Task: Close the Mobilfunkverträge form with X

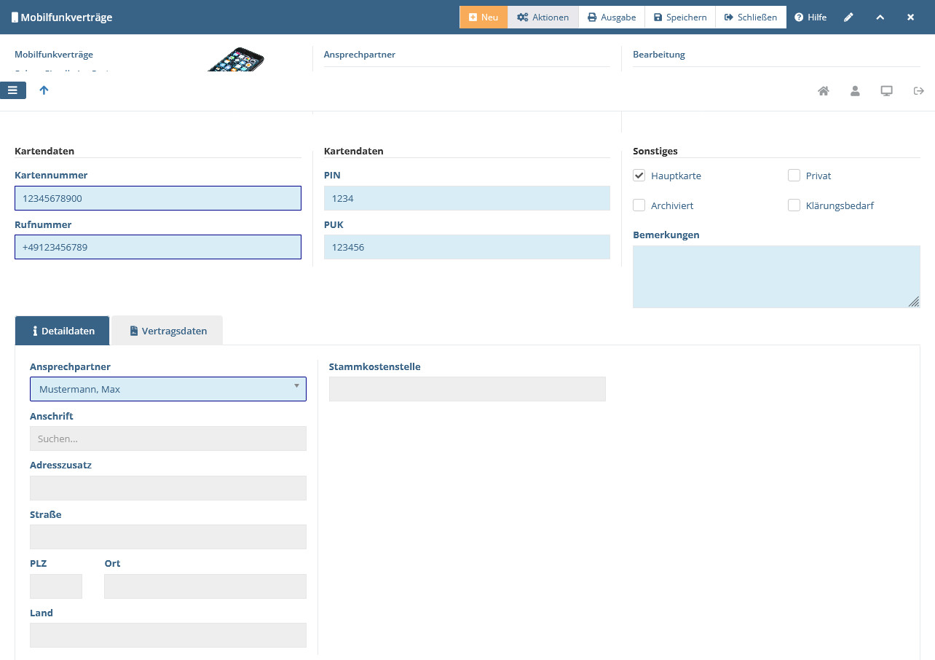Action: [x=910, y=17]
